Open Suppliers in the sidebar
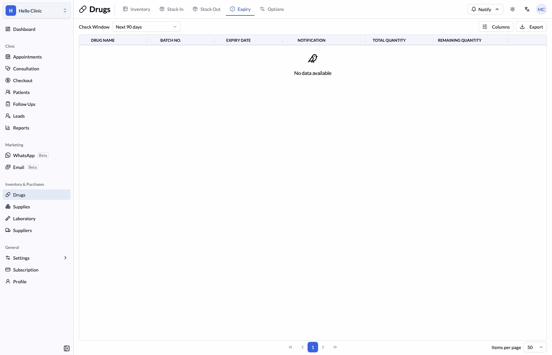The height and width of the screenshot is (355, 552). tap(36, 230)
